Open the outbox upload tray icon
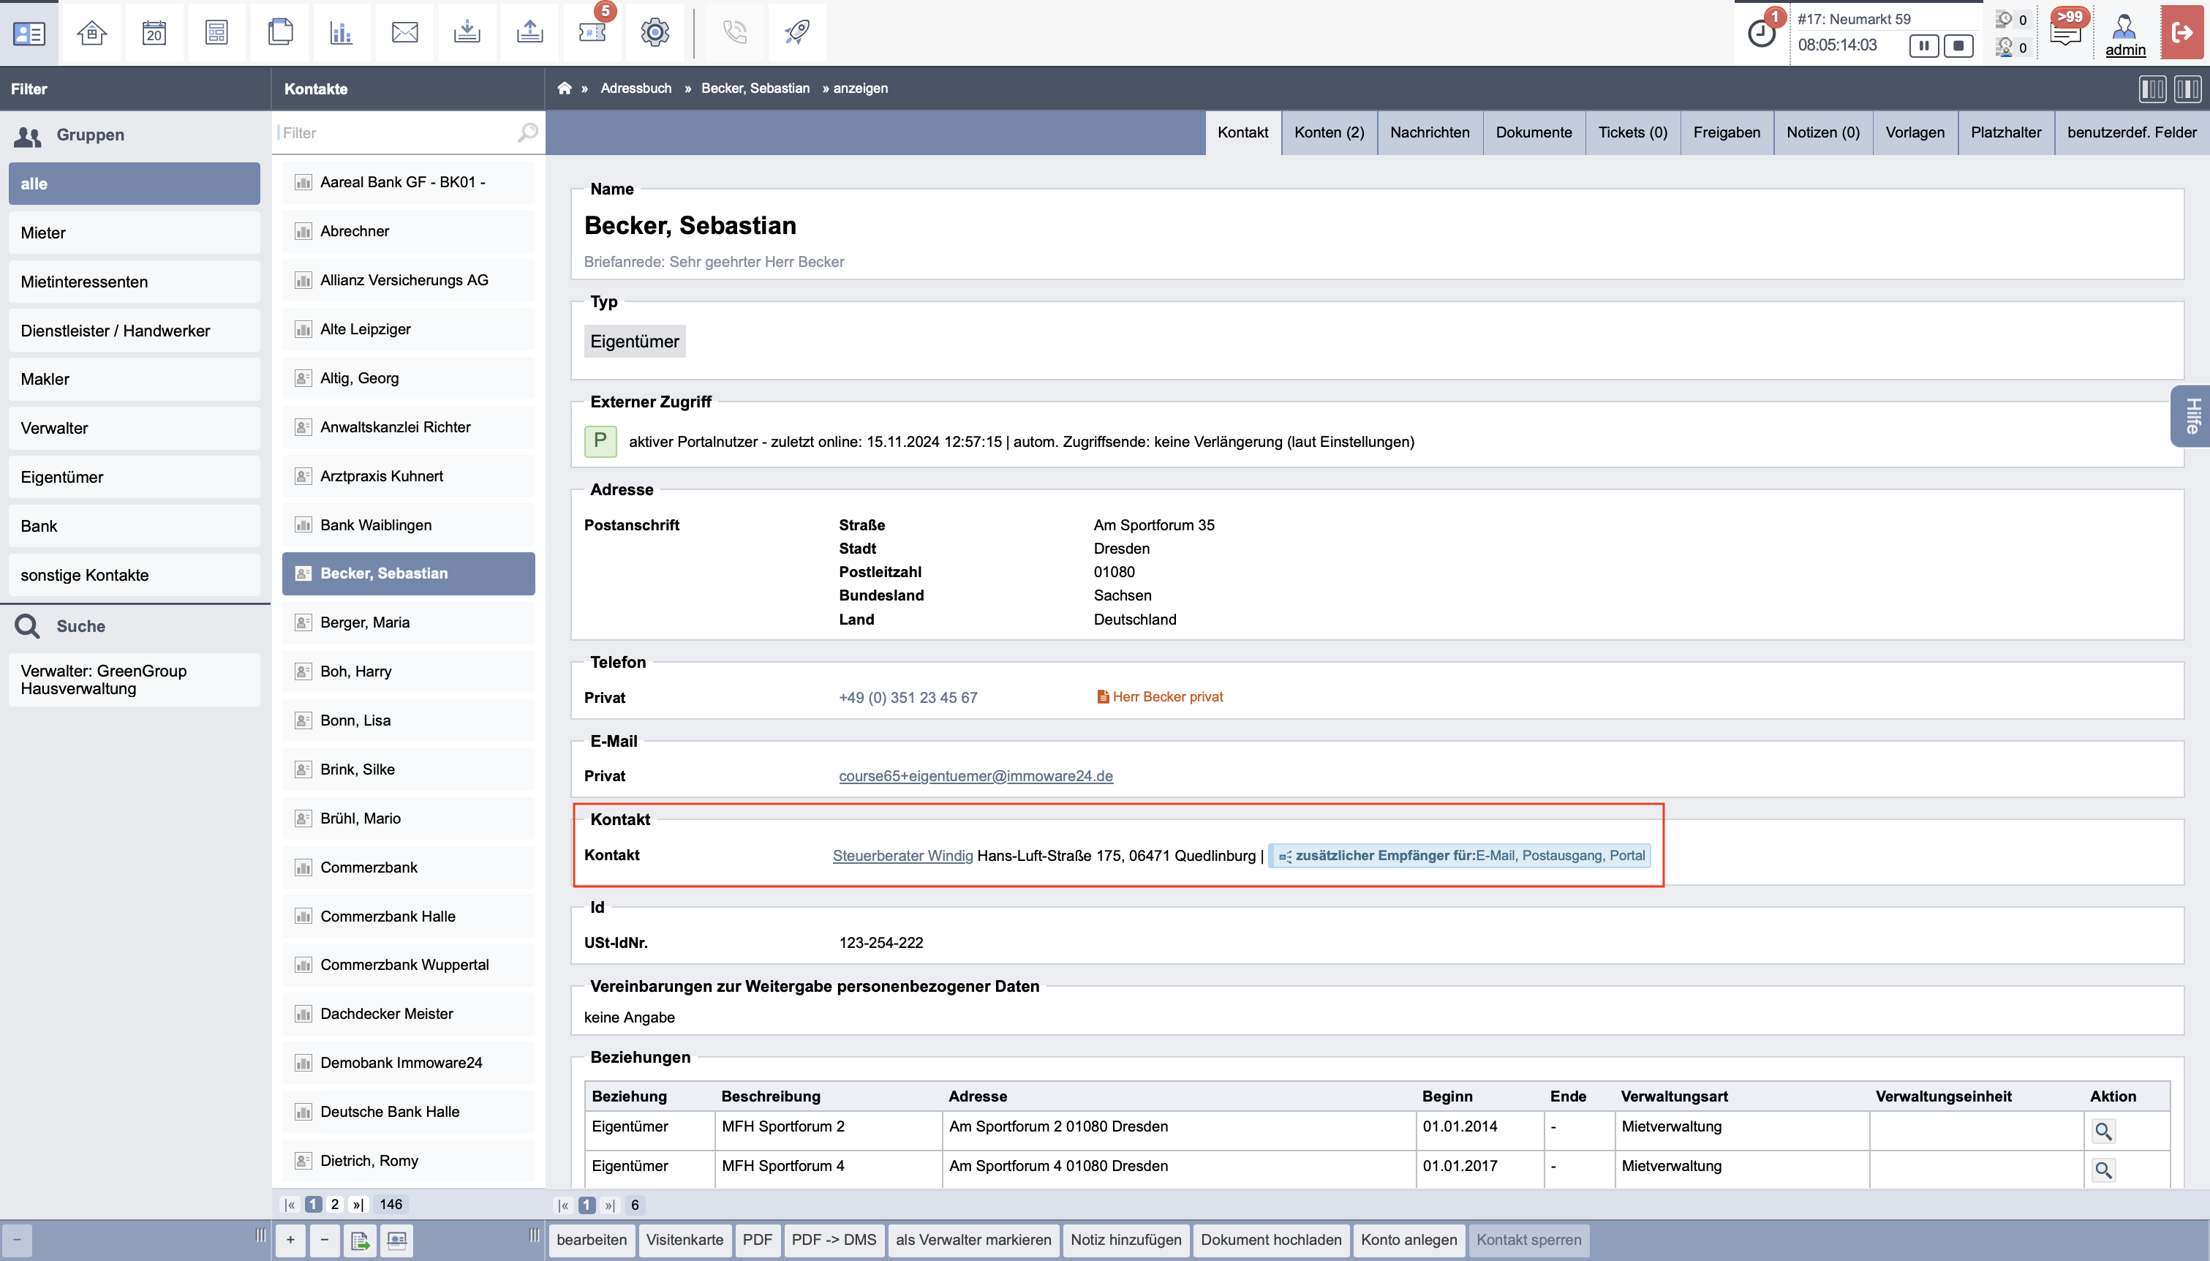The height and width of the screenshot is (1261, 2210). coord(529,33)
